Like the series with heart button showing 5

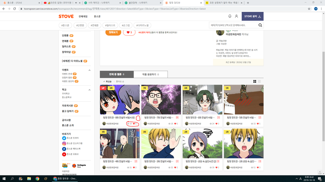pos(129,32)
